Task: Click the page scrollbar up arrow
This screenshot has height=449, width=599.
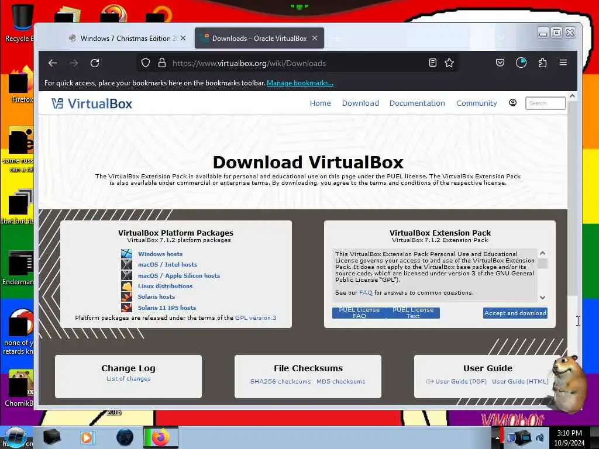Action: (x=572, y=96)
